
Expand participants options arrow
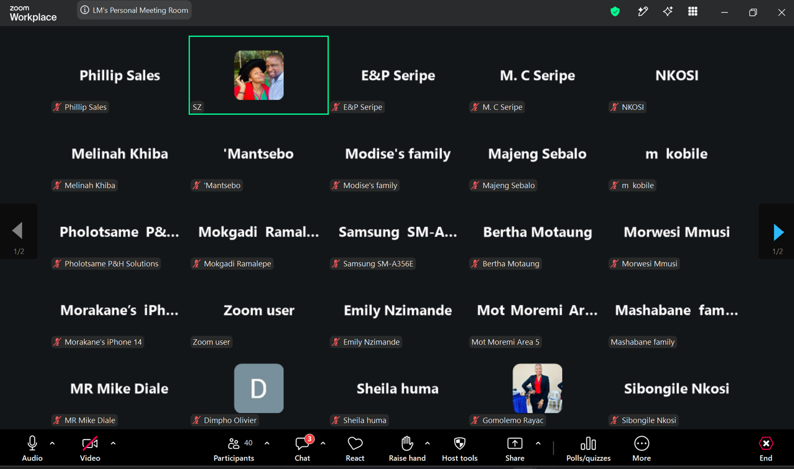[267, 444]
